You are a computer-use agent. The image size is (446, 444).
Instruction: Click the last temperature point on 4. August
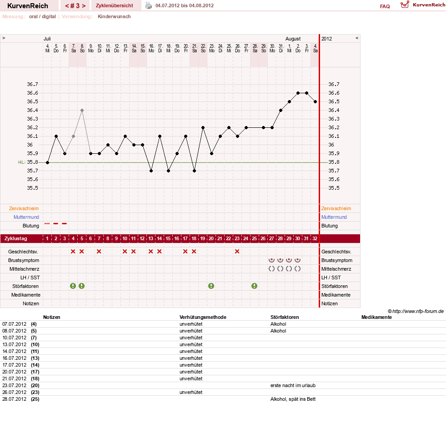click(x=315, y=101)
